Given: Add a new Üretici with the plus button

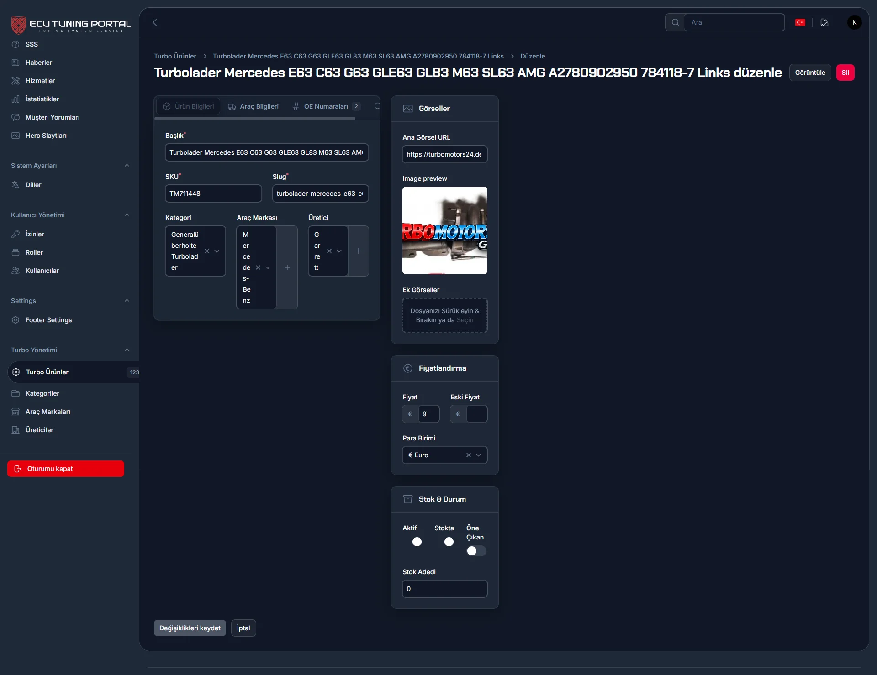Looking at the screenshot, I should [x=359, y=251].
